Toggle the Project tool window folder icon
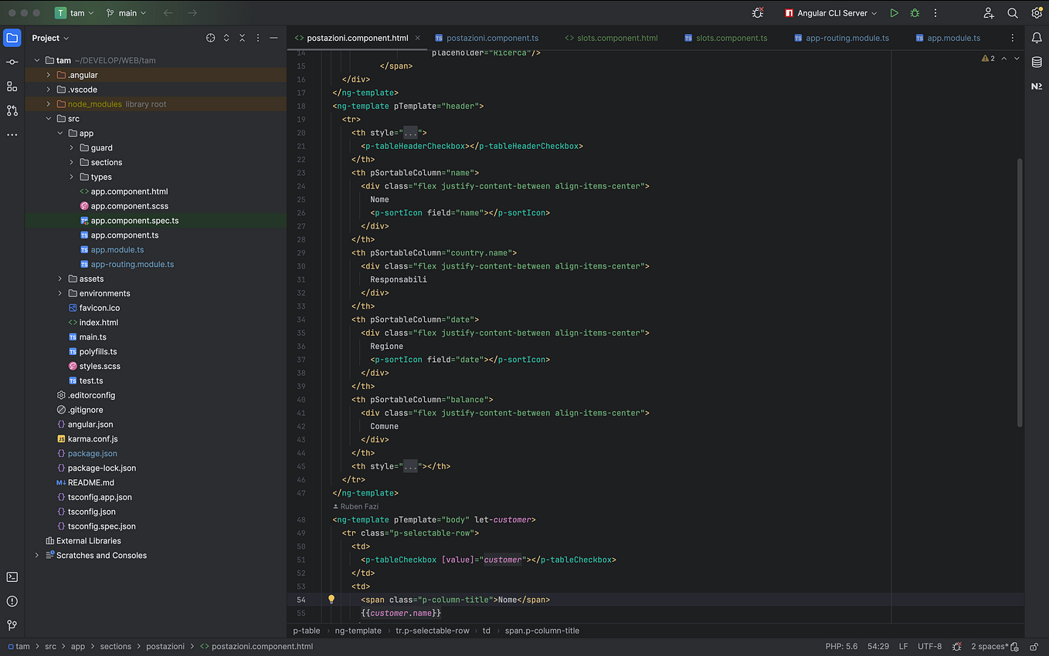The width and height of the screenshot is (1049, 656). [x=12, y=38]
